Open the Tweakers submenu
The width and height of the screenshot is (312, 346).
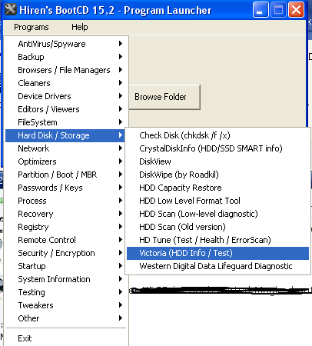(65, 305)
